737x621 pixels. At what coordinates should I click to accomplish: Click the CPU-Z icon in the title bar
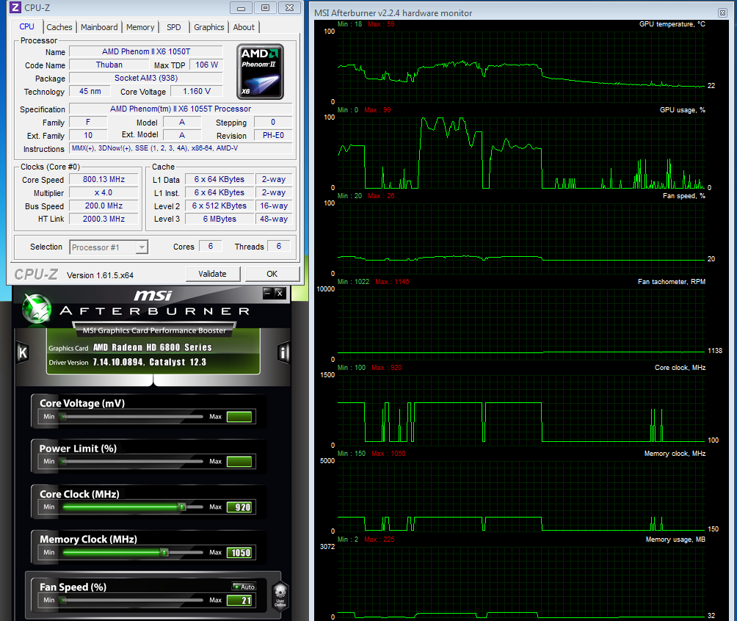click(15, 7)
